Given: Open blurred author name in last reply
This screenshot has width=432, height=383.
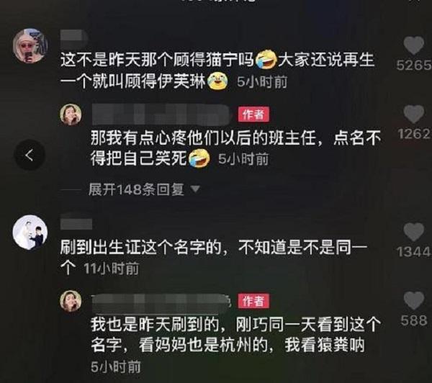Looking at the screenshot, I should [x=161, y=301].
